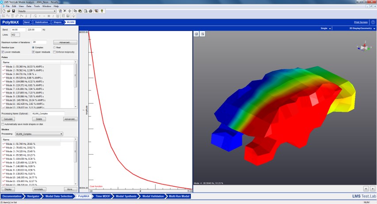This screenshot has width=377, height=204.
Task: Open the Tools menu
Action: pos(37,6)
